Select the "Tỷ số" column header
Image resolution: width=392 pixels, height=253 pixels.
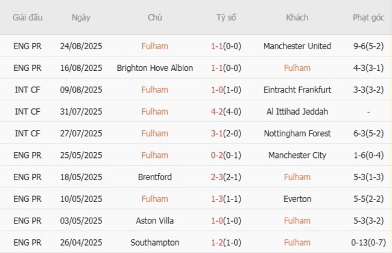226,17
